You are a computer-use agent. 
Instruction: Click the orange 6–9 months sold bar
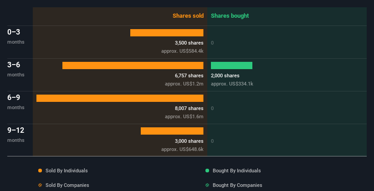tap(120, 98)
